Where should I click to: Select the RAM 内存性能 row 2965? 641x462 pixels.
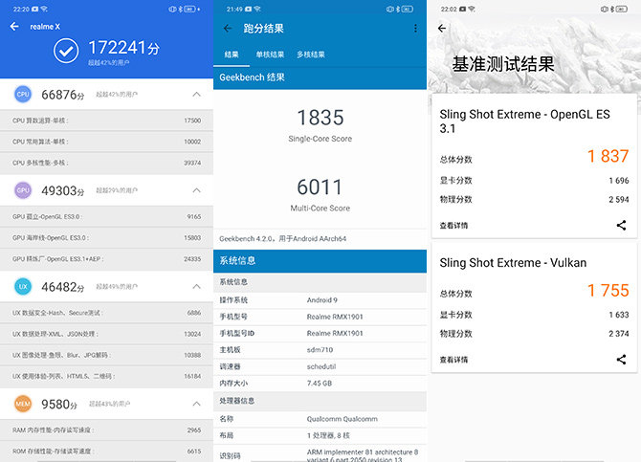[106, 430]
